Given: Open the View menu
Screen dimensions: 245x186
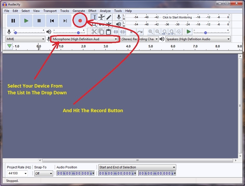Looking at the screenshot, I should click(x=36, y=11).
